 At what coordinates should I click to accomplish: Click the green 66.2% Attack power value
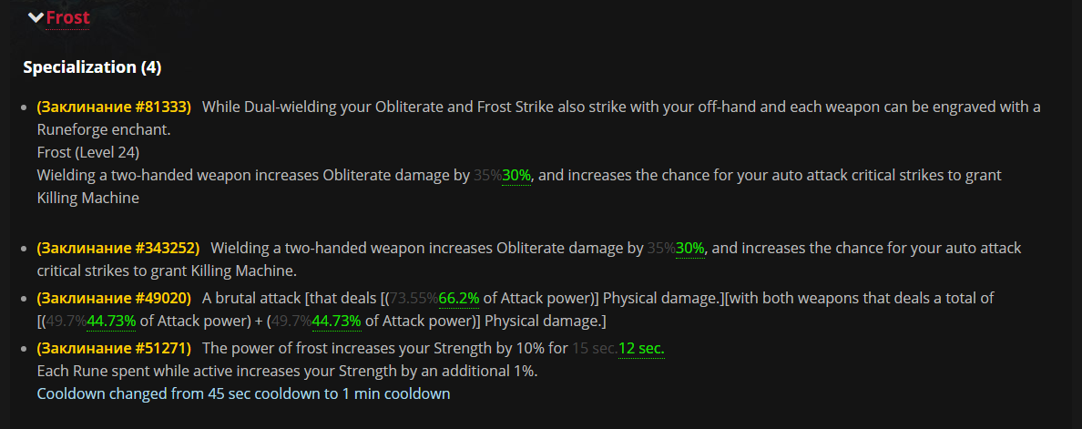tap(459, 299)
